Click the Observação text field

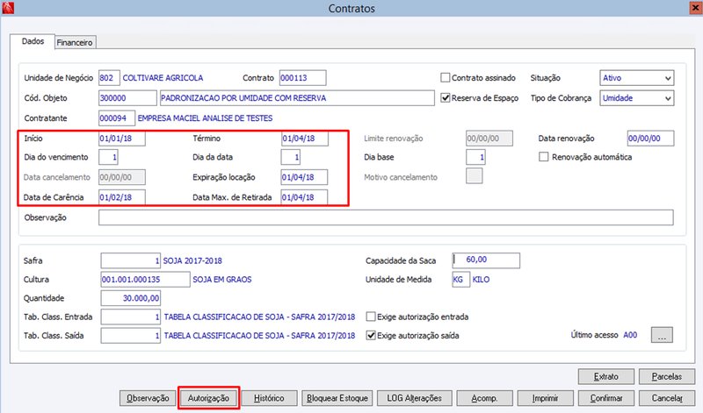386,217
